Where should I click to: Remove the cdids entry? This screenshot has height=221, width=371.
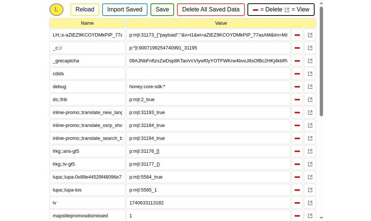click(x=297, y=74)
